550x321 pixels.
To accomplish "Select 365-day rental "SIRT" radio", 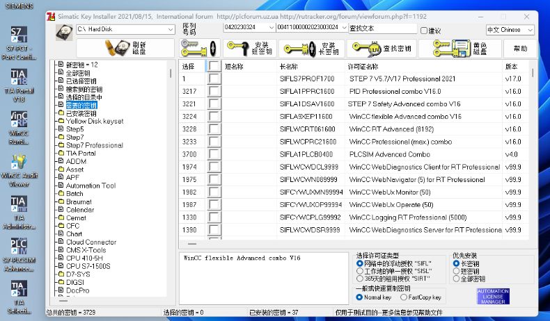I will pos(359,279).
